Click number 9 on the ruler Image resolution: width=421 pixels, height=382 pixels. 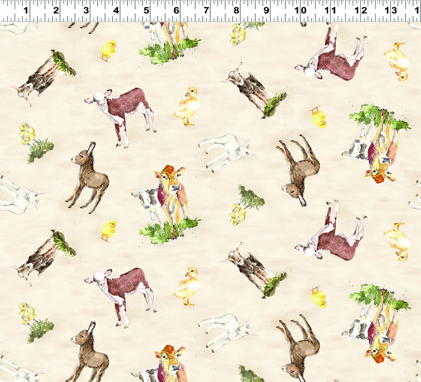pos(266,10)
